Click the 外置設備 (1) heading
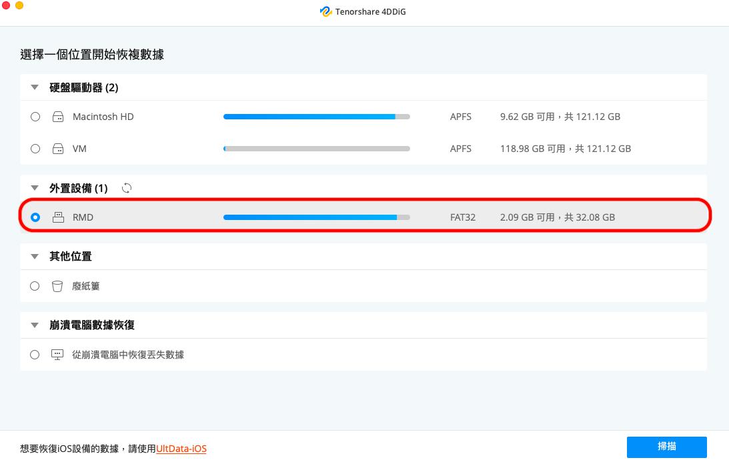The image size is (729, 464). pyautogui.click(x=79, y=188)
